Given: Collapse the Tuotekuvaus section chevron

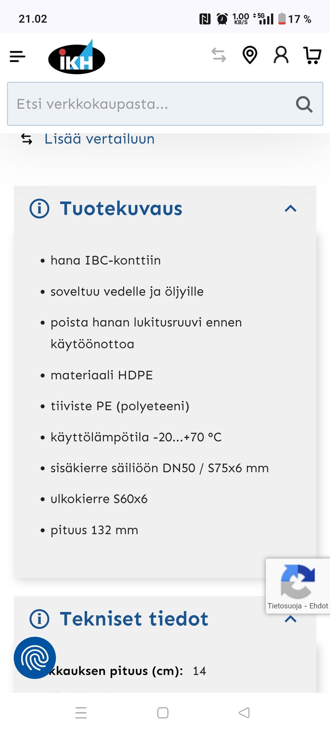Looking at the screenshot, I should pos(290,209).
